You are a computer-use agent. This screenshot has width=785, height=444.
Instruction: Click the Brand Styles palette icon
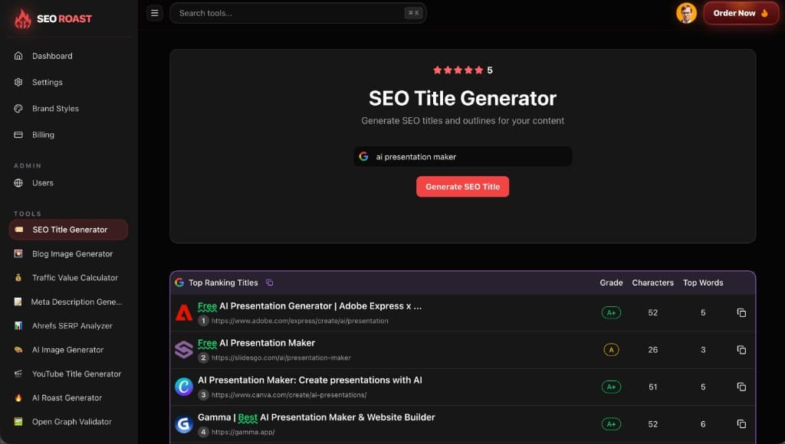(18, 109)
